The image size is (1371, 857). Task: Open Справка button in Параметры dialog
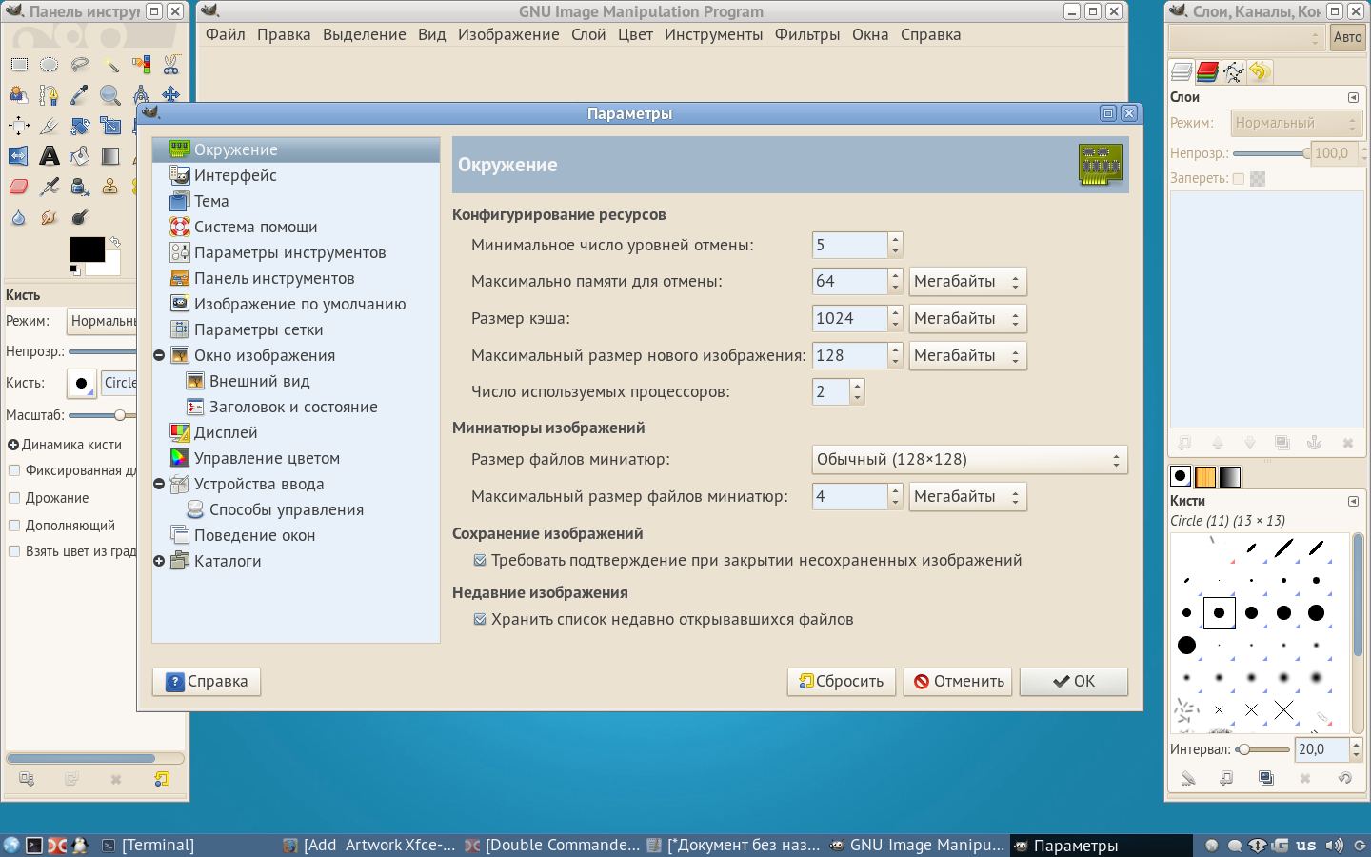pyautogui.click(x=207, y=682)
